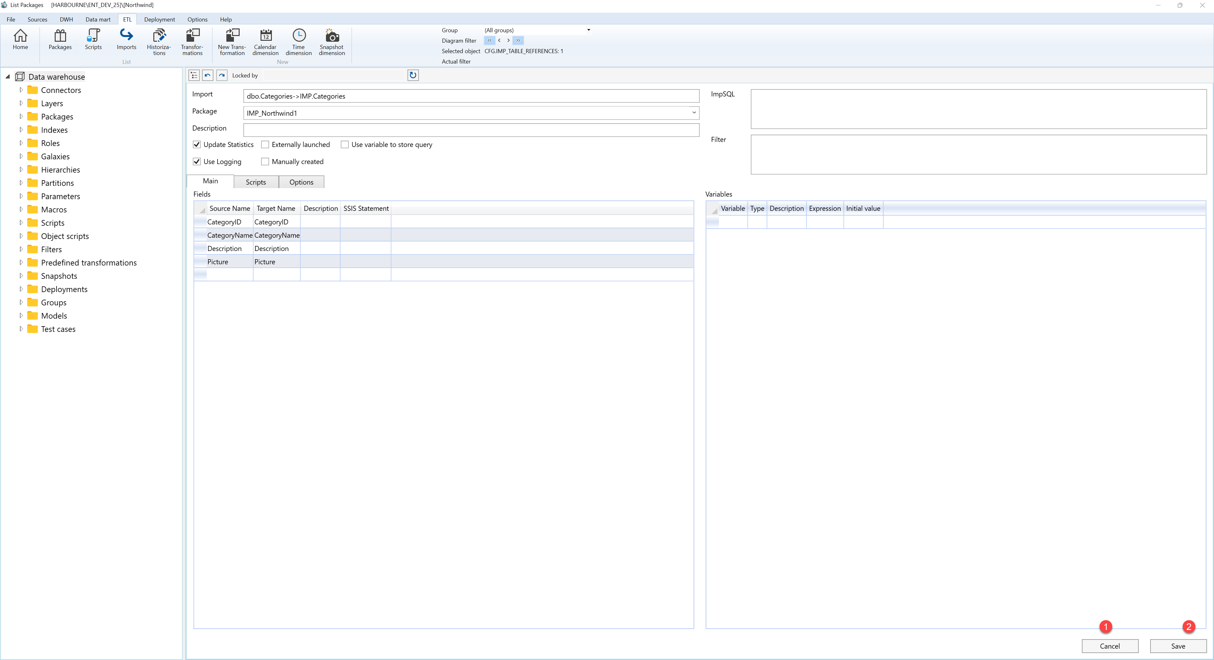Go to next diagram filter
Screen dimensions: 1214x660
coord(508,40)
